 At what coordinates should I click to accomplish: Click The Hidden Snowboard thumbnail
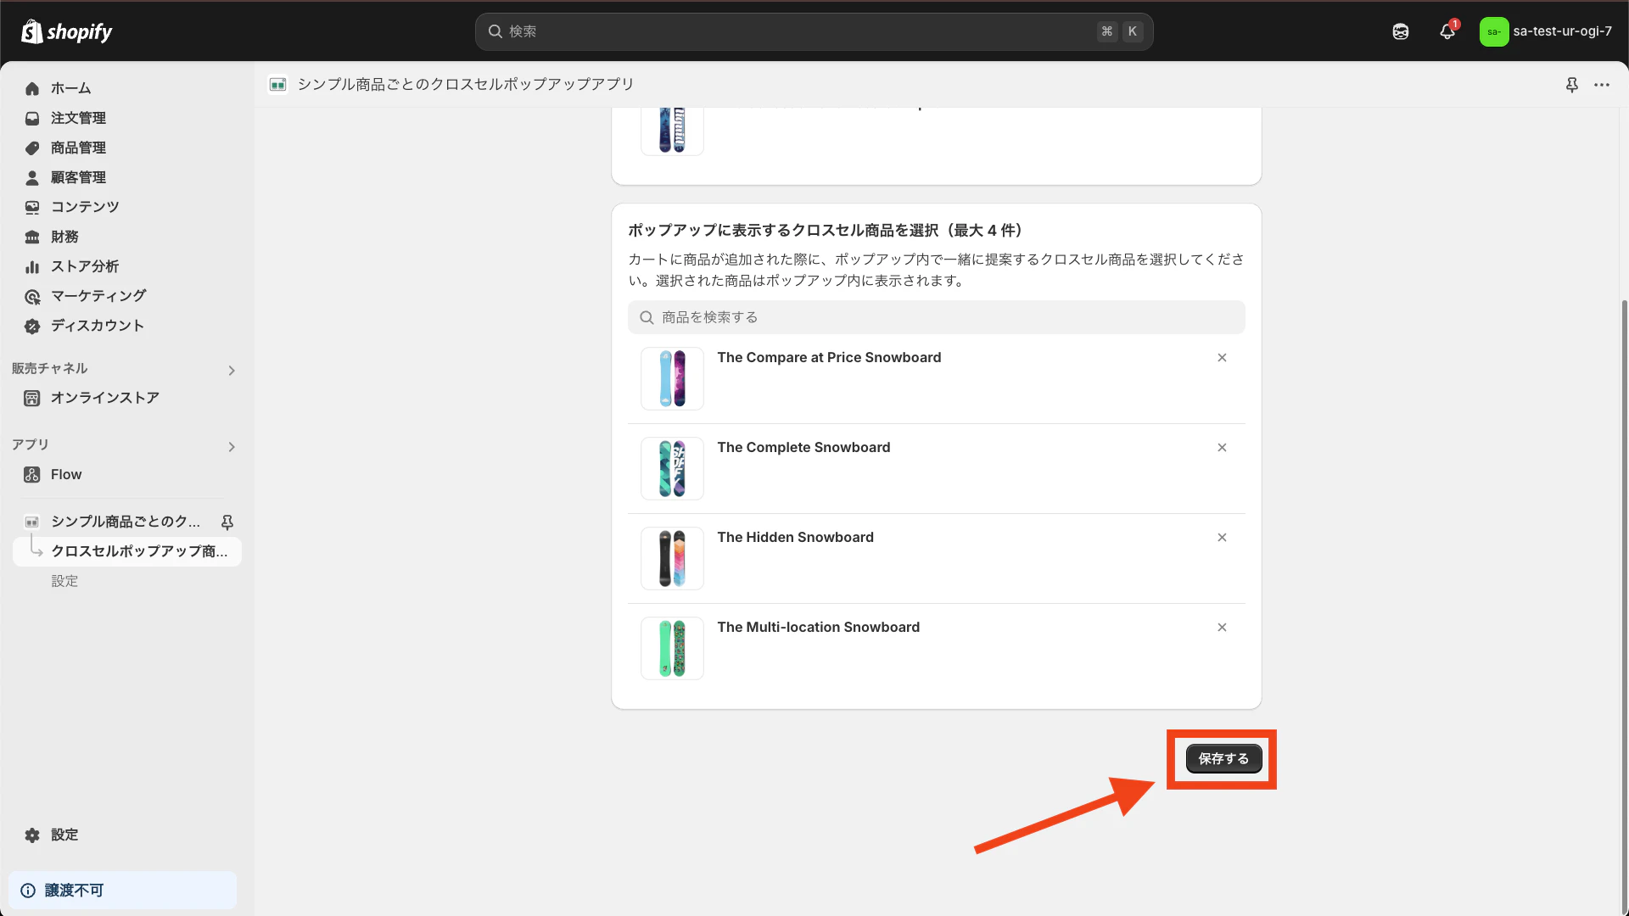(672, 558)
